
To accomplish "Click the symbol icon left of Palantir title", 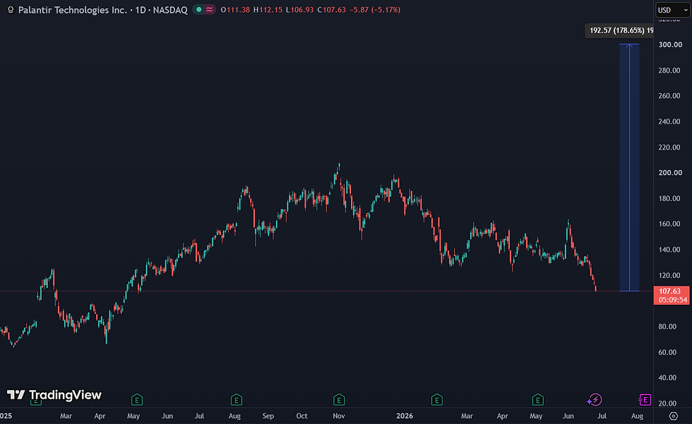I will click(11, 10).
